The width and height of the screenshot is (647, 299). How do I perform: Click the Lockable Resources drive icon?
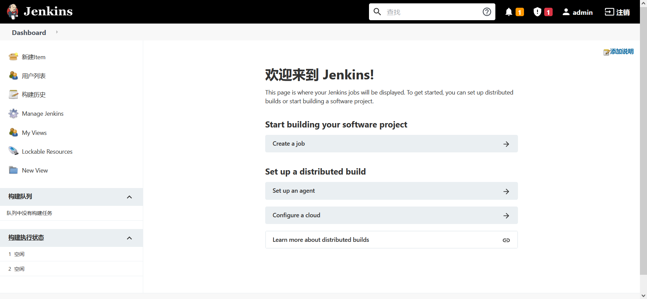pos(13,151)
